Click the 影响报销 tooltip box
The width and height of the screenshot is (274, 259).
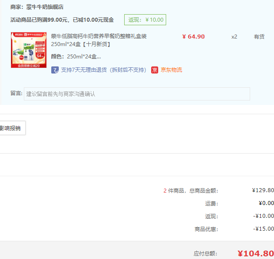[x=12, y=128]
